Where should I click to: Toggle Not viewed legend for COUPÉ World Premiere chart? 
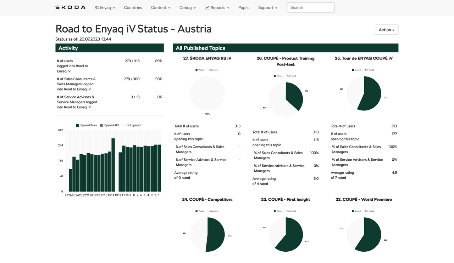tap(369, 211)
